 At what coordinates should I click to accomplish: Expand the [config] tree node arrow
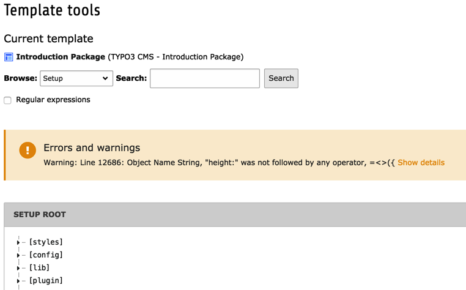(18, 256)
